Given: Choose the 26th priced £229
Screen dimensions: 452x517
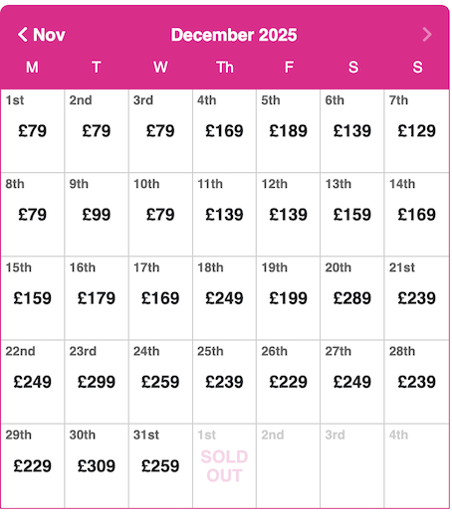Looking at the screenshot, I should pos(288,382).
